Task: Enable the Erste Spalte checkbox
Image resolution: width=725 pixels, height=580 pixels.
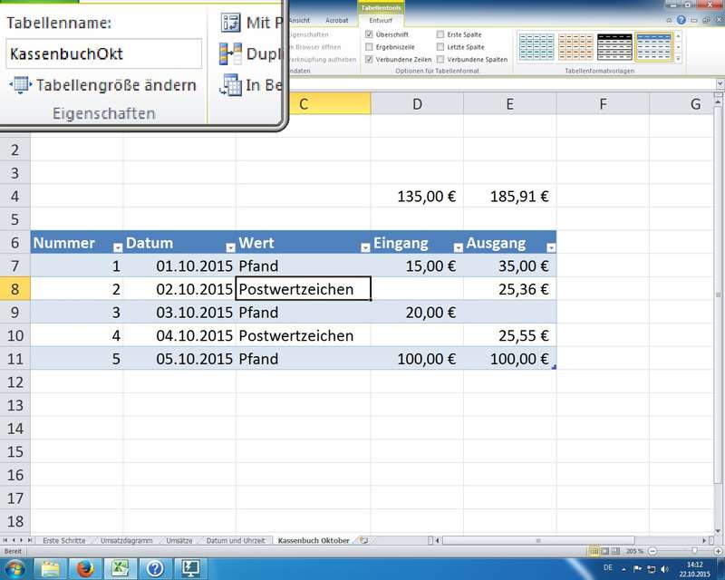Action: pos(440,34)
